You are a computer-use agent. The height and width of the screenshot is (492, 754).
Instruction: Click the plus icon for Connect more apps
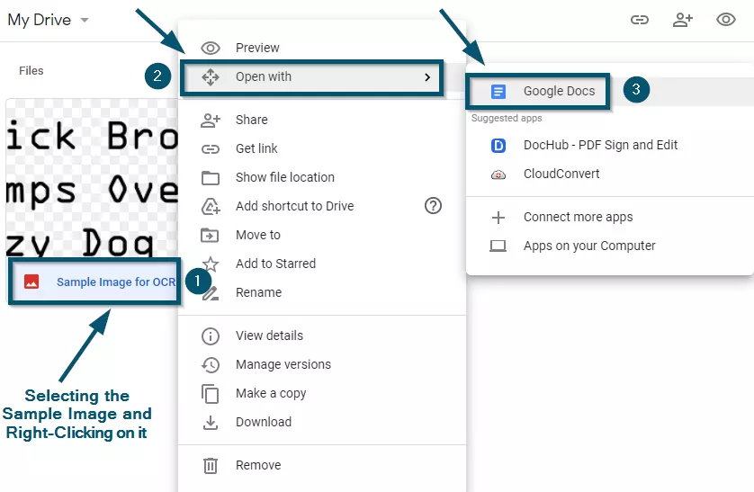pyautogui.click(x=498, y=218)
